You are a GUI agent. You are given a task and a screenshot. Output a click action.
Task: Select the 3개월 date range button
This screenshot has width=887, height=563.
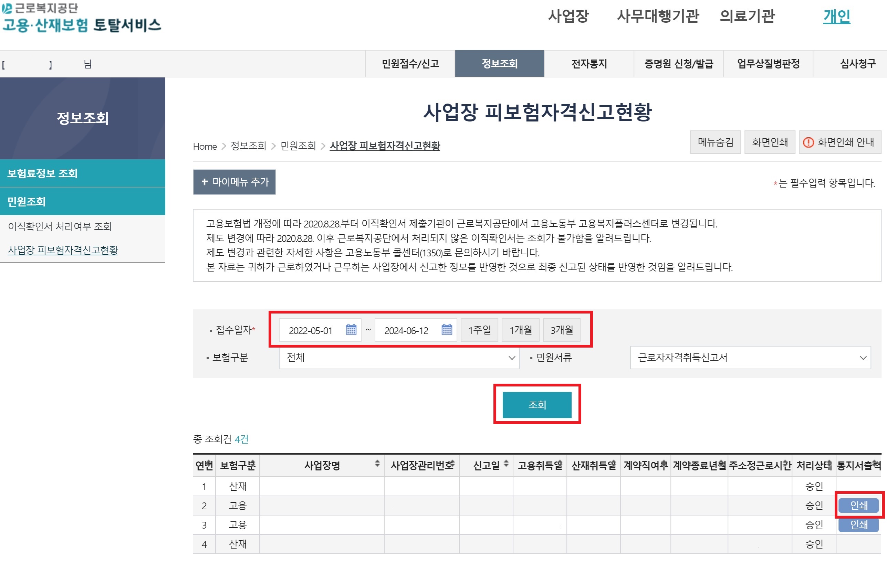click(x=561, y=330)
